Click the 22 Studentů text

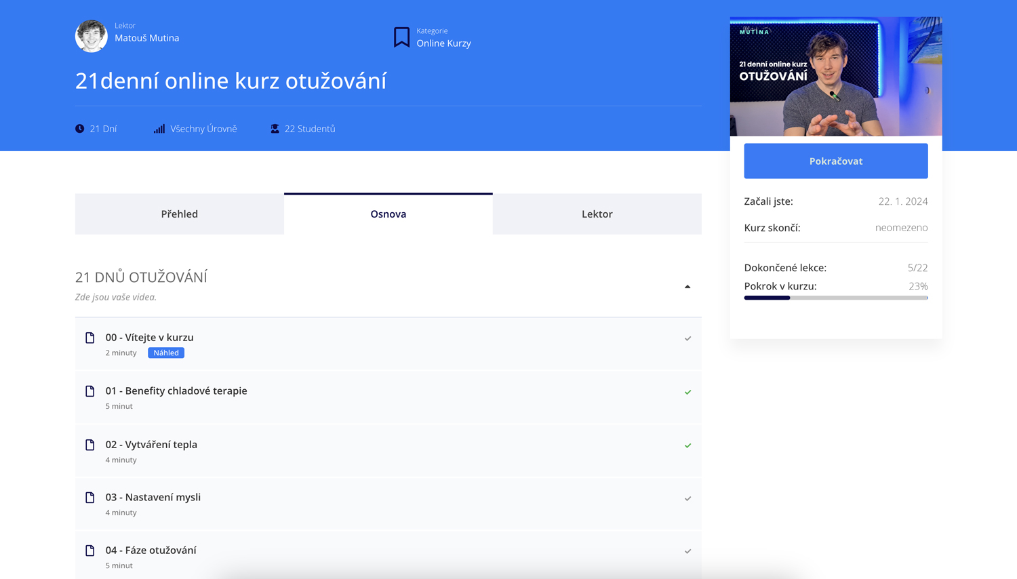point(310,129)
